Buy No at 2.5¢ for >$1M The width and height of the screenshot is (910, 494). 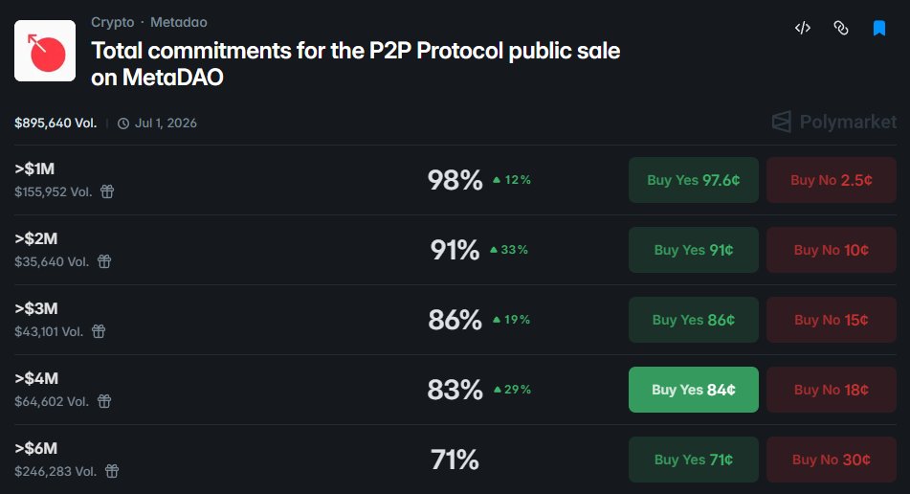click(831, 180)
